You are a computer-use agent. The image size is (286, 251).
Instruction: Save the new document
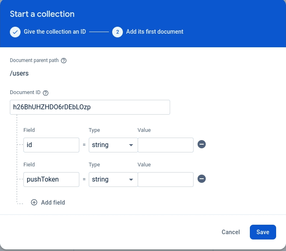tap(263, 232)
